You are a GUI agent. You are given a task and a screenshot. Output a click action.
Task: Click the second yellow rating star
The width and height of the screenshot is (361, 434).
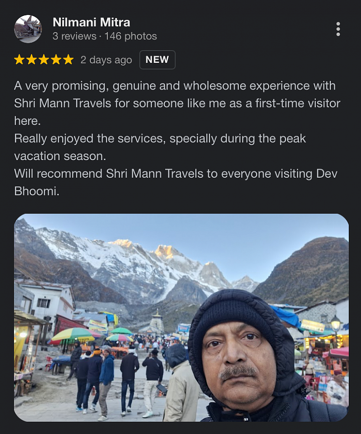pyautogui.click(x=32, y=60)
